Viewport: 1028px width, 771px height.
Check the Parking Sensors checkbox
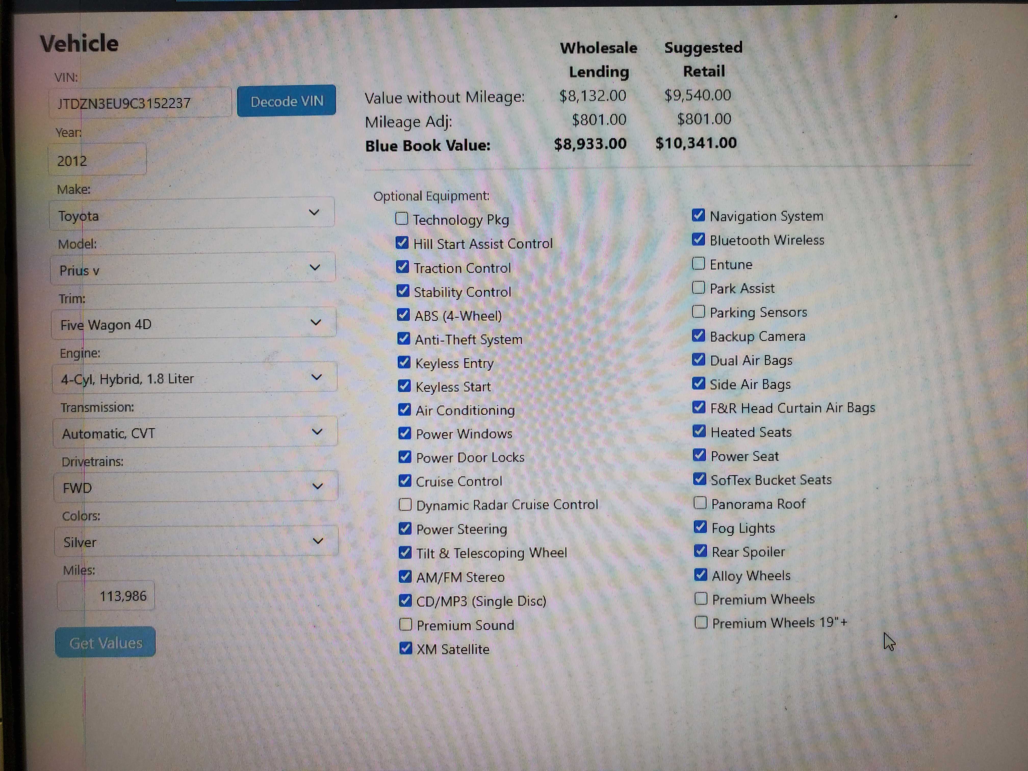point(699,311)
